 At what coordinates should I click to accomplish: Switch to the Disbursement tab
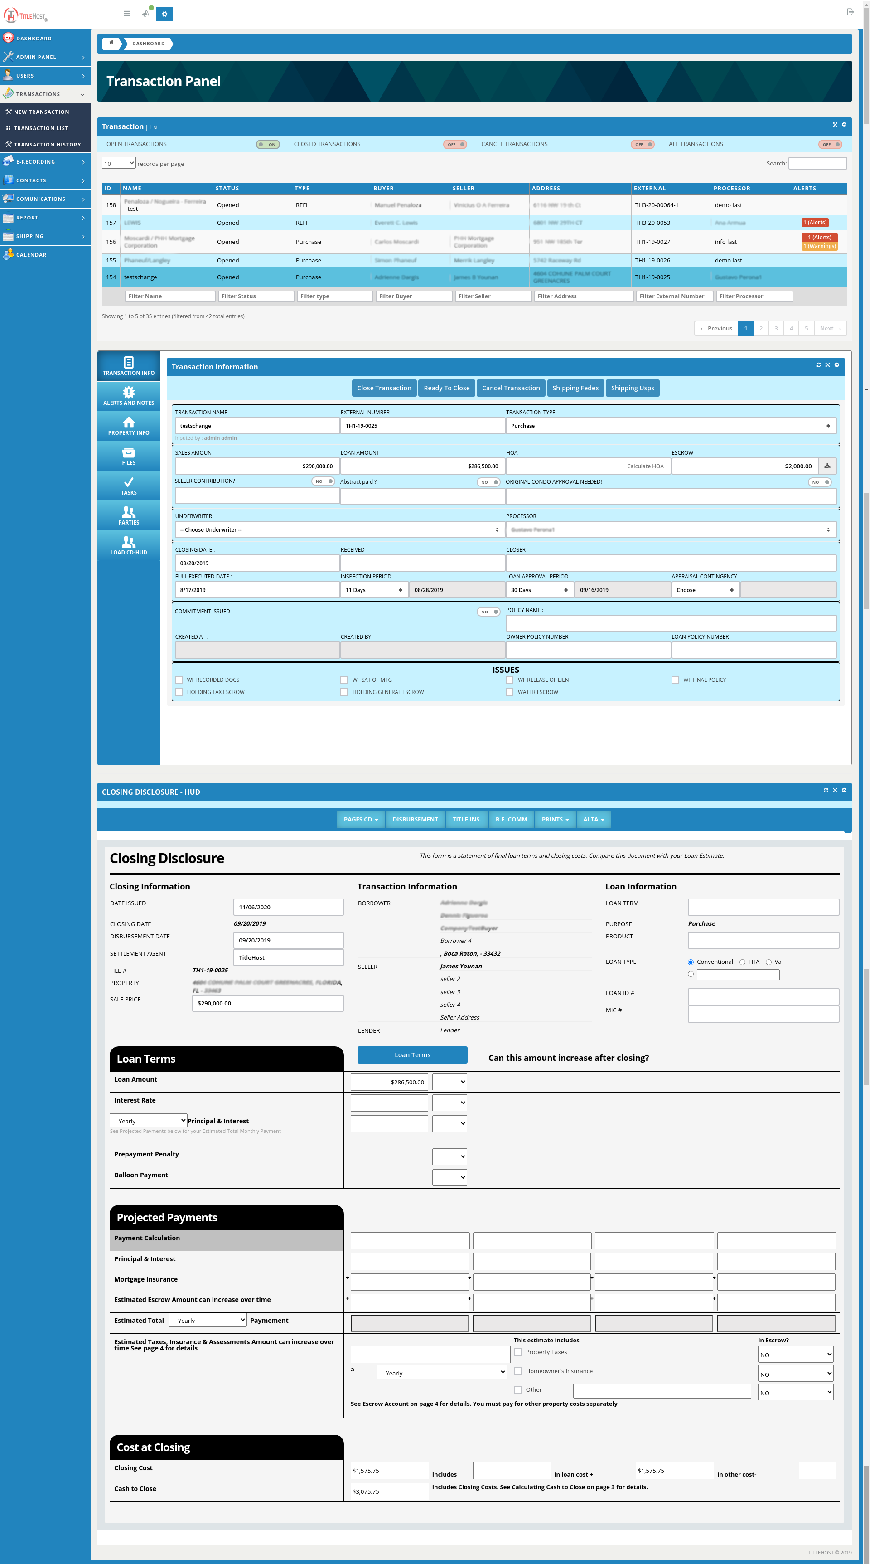click(415, 820)
